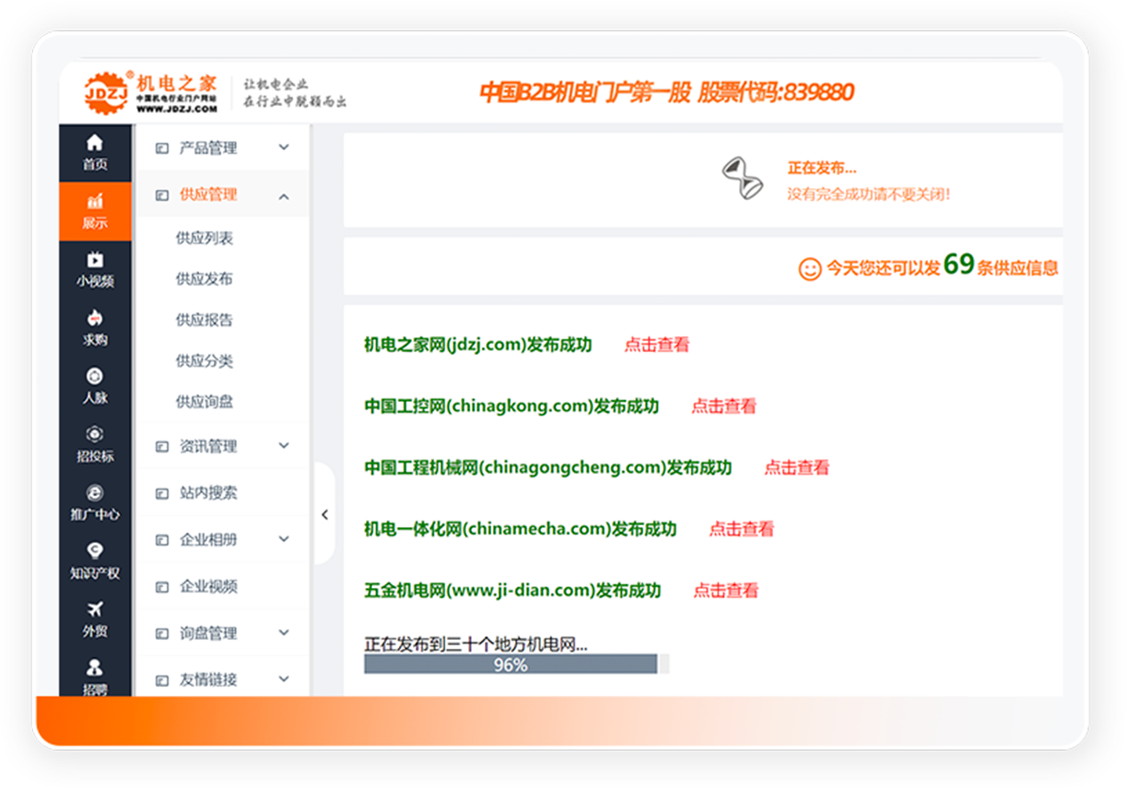The width and height of the screenshot is (1127, 788).
Task: Expand the 询盘管理 dropdown arrow
Action: [284, 633]
